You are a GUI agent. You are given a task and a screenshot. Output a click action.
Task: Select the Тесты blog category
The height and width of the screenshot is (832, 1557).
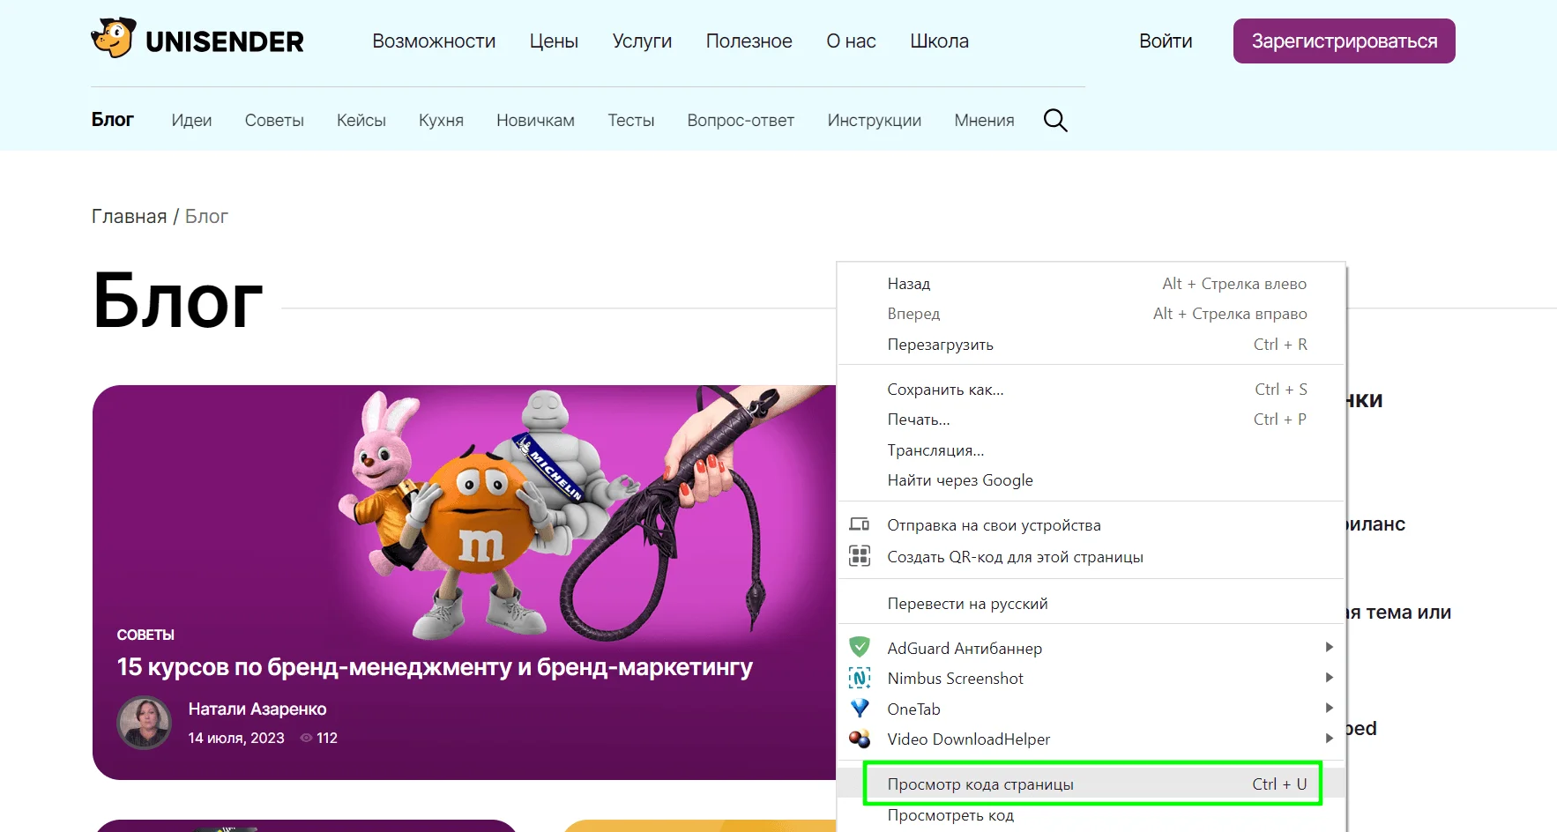631,120
